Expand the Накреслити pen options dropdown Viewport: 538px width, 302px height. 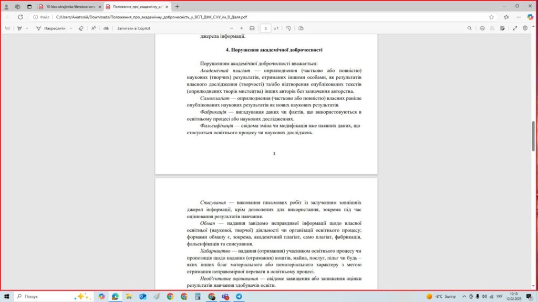pos(71,28)
